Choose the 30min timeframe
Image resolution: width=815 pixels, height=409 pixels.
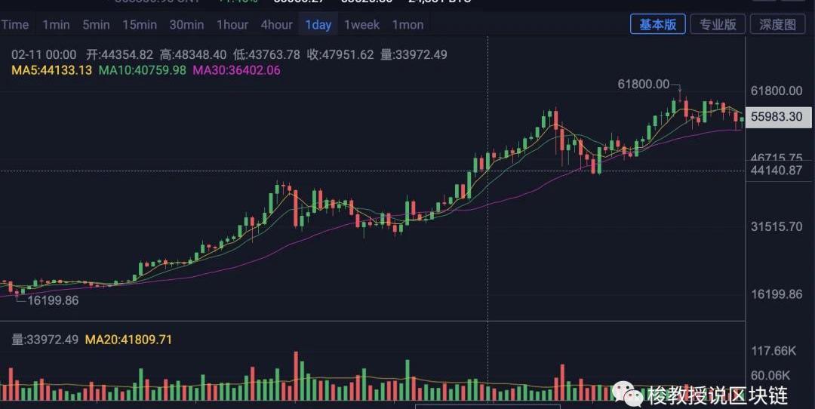click(186, 25)
